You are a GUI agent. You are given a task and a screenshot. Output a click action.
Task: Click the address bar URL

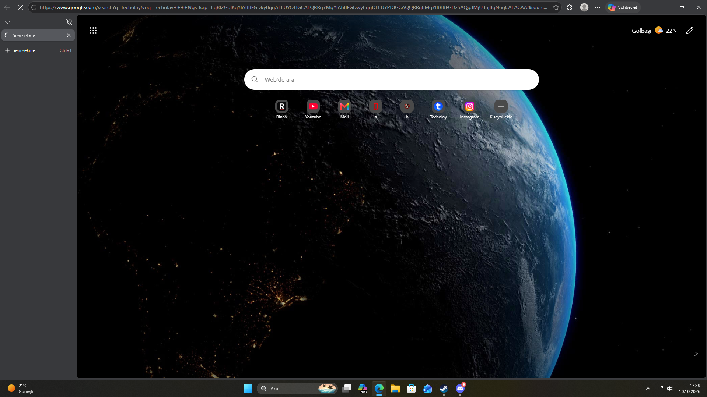pos(293,7)
